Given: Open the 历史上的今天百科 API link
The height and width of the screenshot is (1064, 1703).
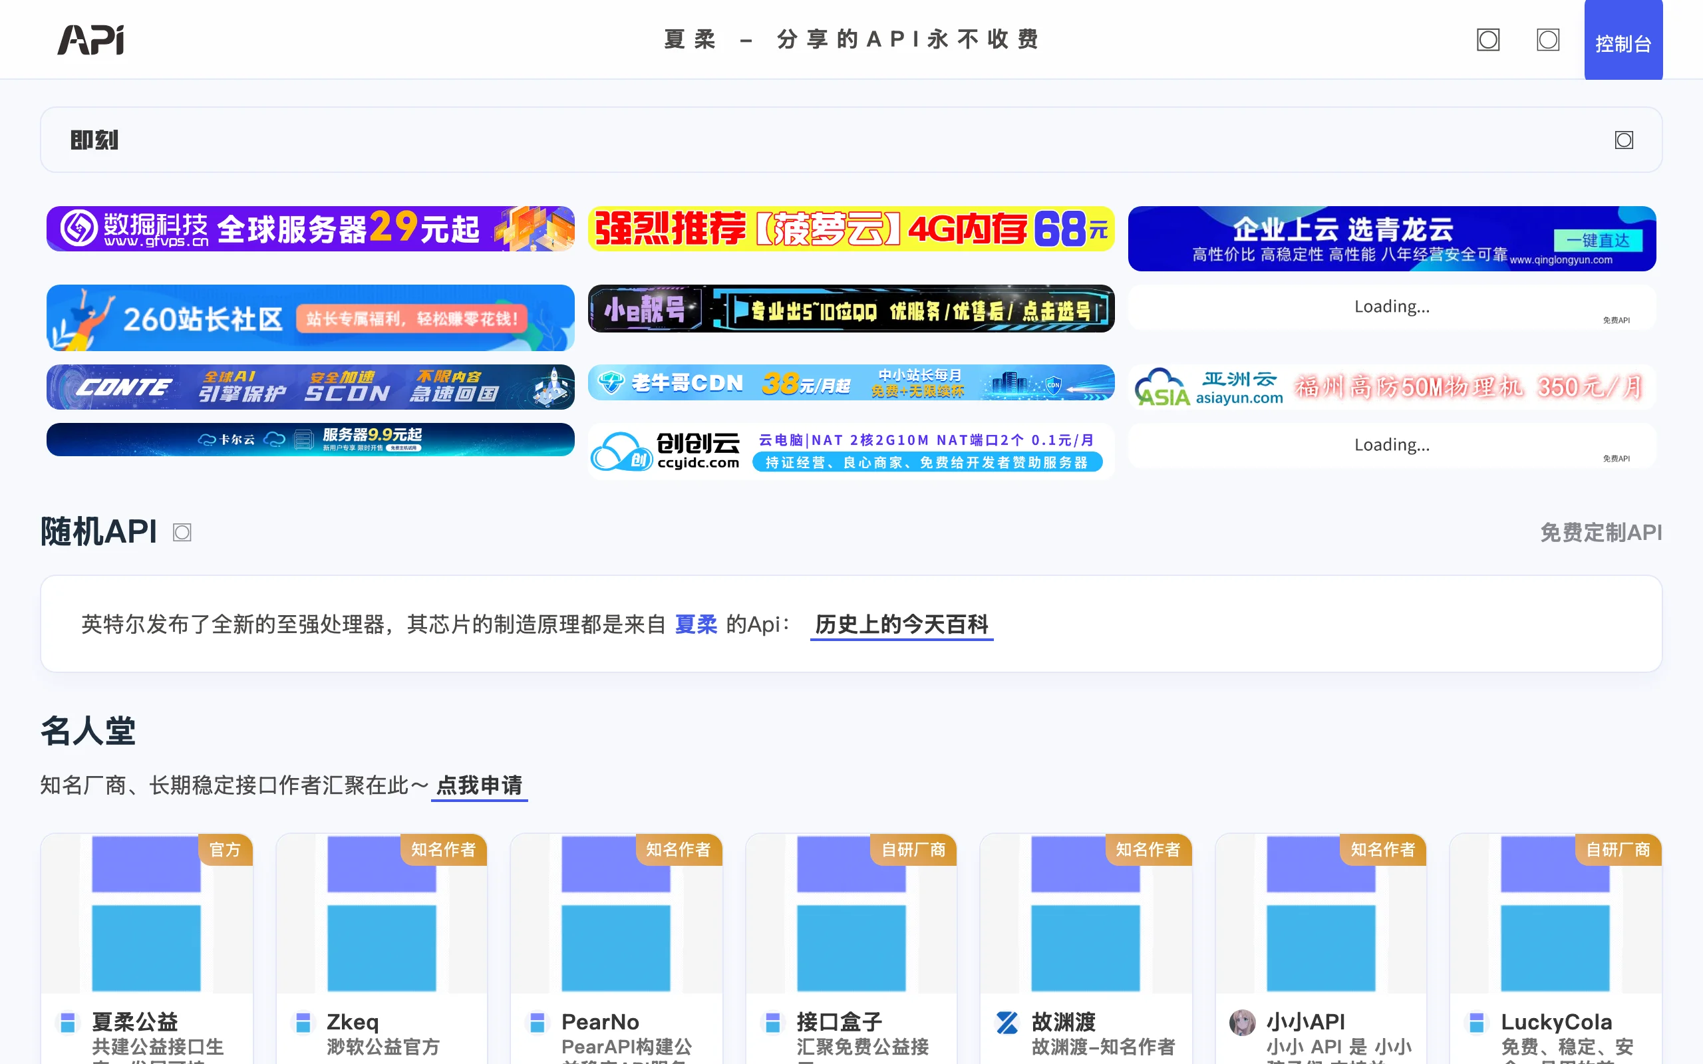Looking at the screenshot, I should point(901,624).
